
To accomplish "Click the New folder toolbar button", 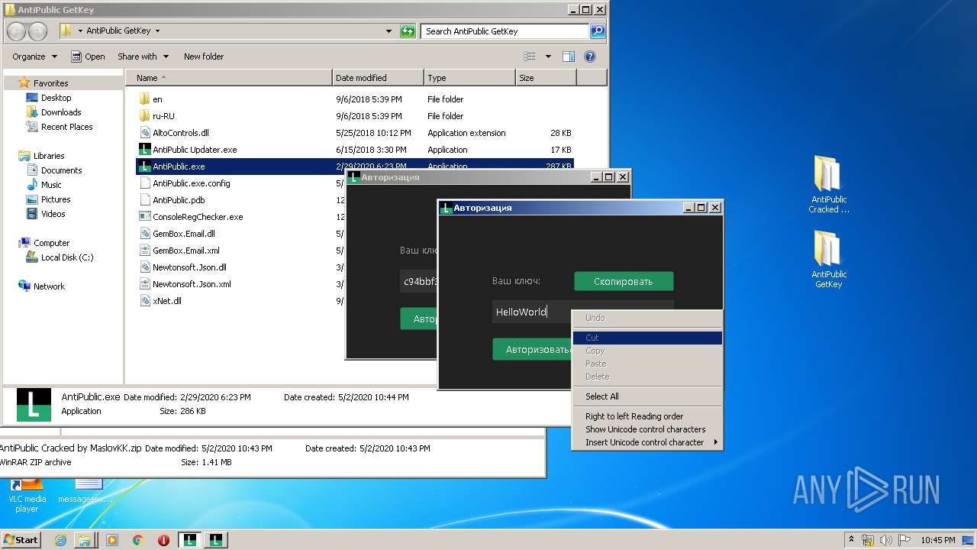I will pyautogui.click(x=204, y=57).
